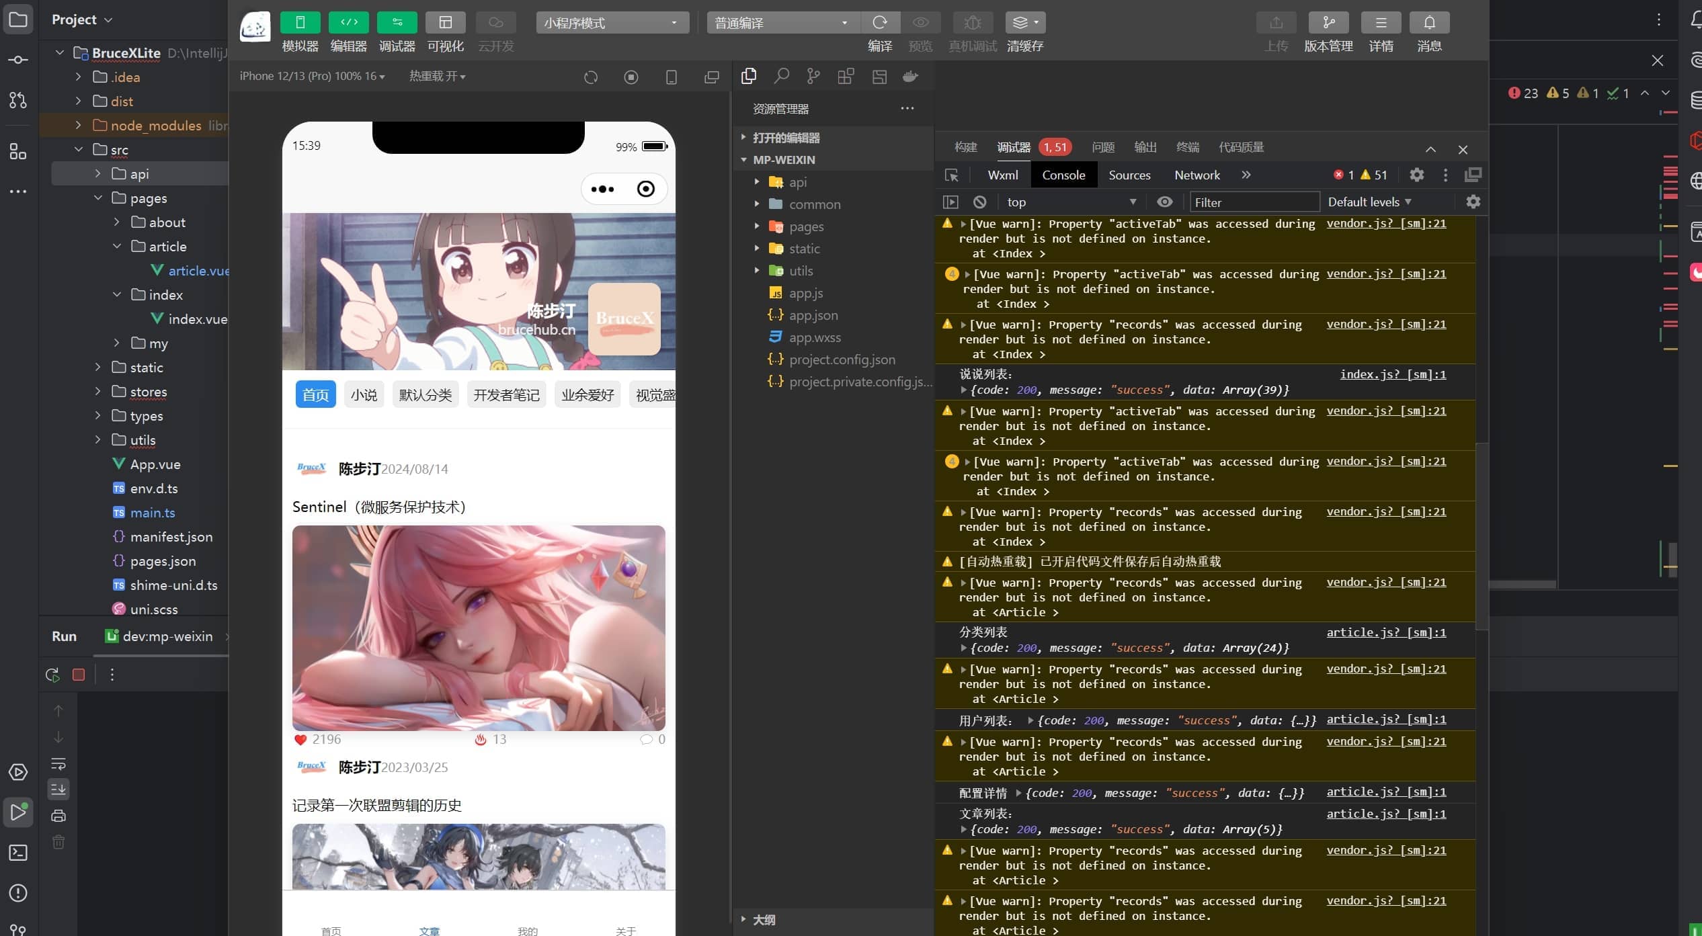Viewport: 1702px width, 936px height.
Task: Select the Wxml devtools tab
Action: coord(1003,175)
